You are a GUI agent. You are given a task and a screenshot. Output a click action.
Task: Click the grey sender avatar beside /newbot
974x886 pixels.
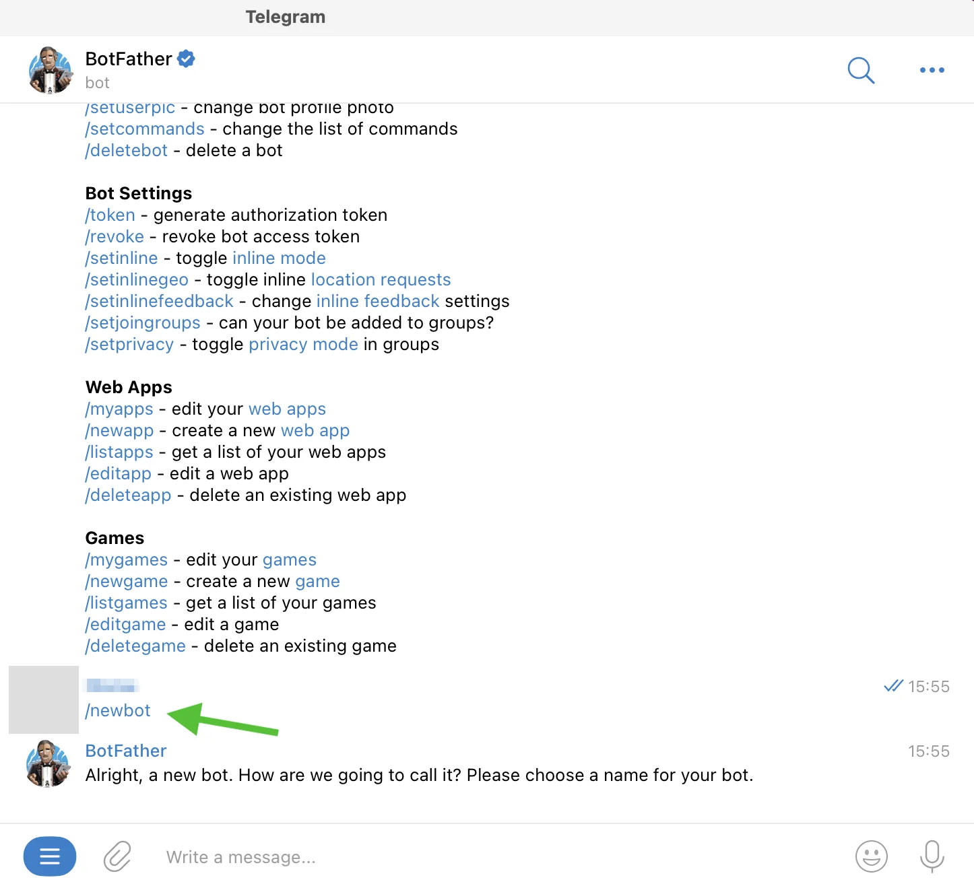tap(44, 700)
